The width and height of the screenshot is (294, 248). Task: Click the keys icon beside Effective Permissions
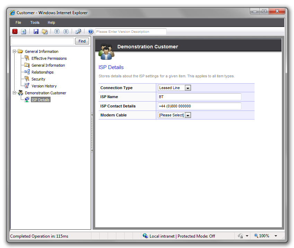27,58
